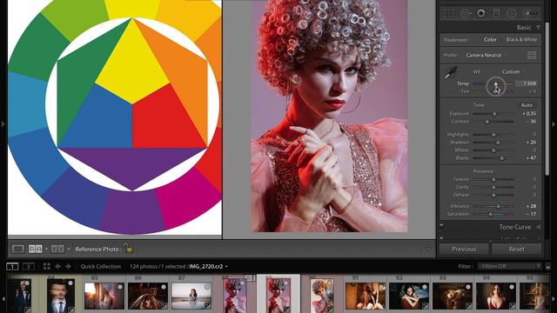Click the Quick Collection label
Screen dimensions: 557x313
pyautogui.click(x=101, y=266)
